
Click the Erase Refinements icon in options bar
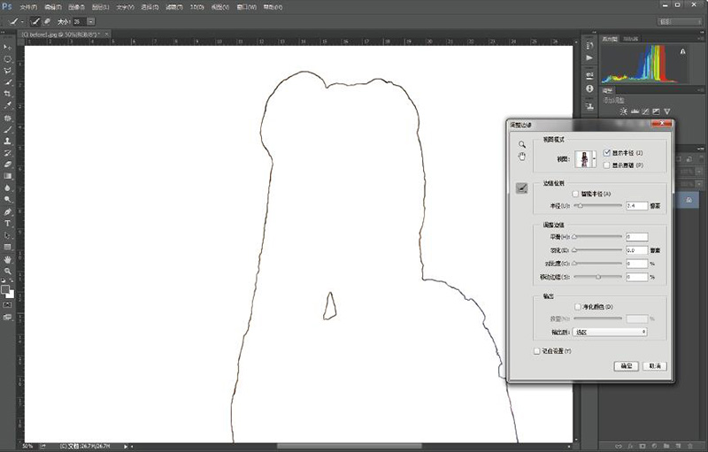click(46, 19)
